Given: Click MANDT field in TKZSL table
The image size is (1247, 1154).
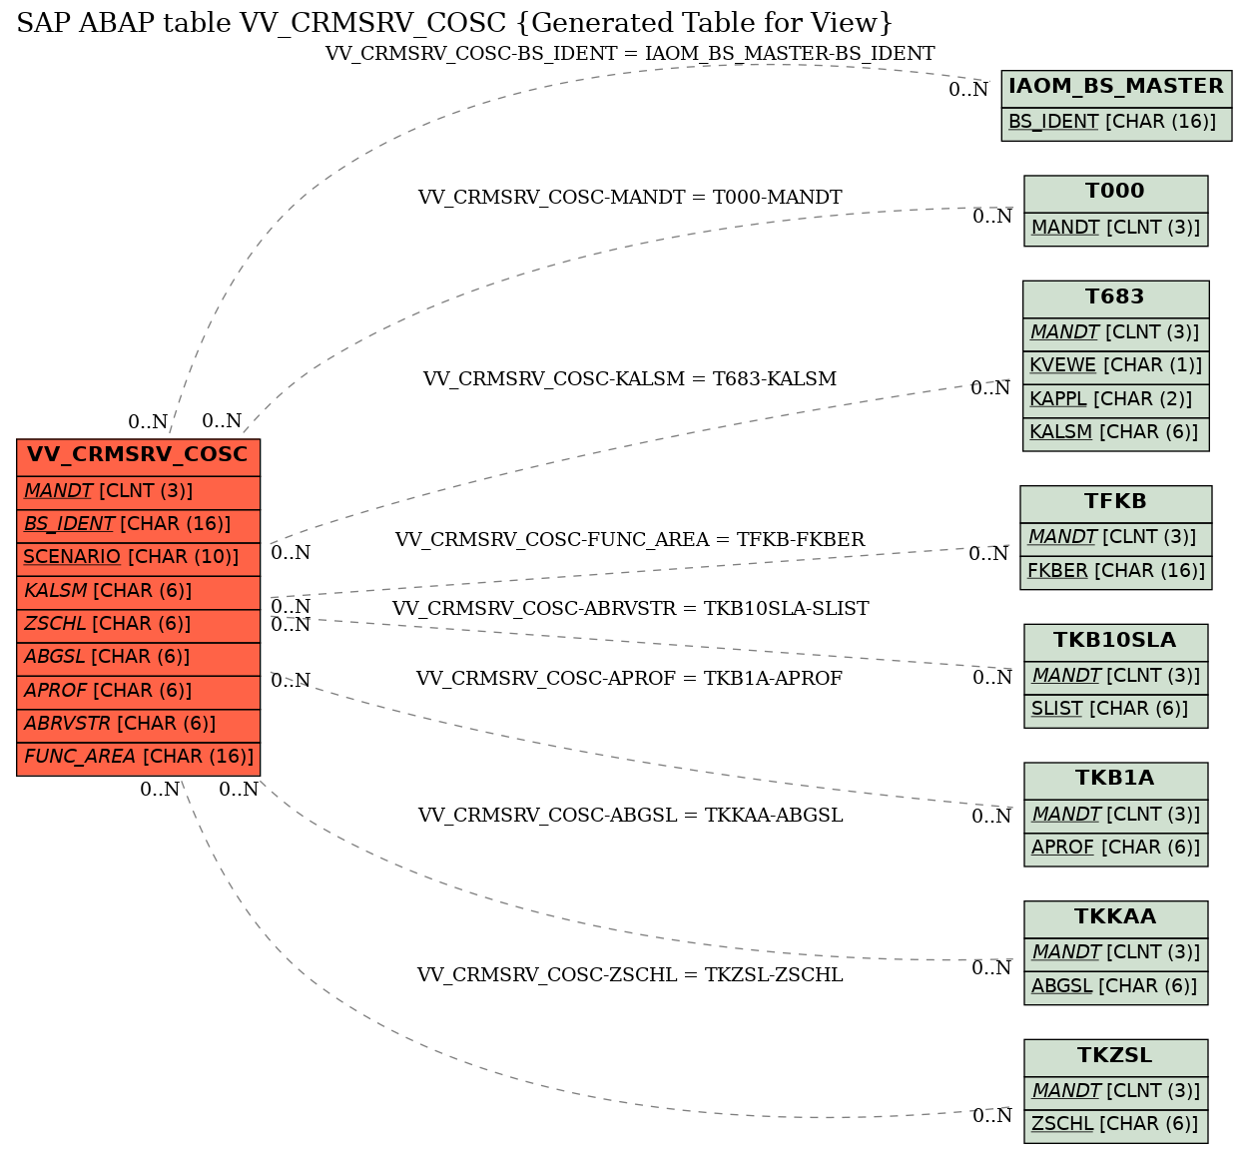Looking at the screenshot, I should tap(1116, 1093).
